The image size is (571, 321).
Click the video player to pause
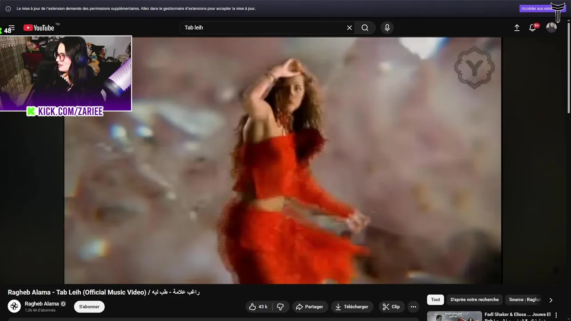click(x=283, y=160)
